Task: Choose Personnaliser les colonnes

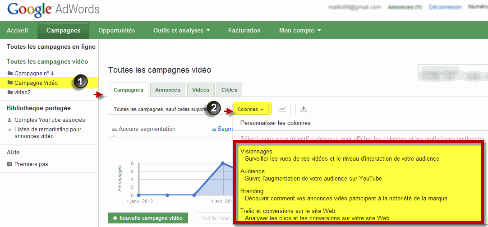Action: pyautogui.click(x=276, y=123)
